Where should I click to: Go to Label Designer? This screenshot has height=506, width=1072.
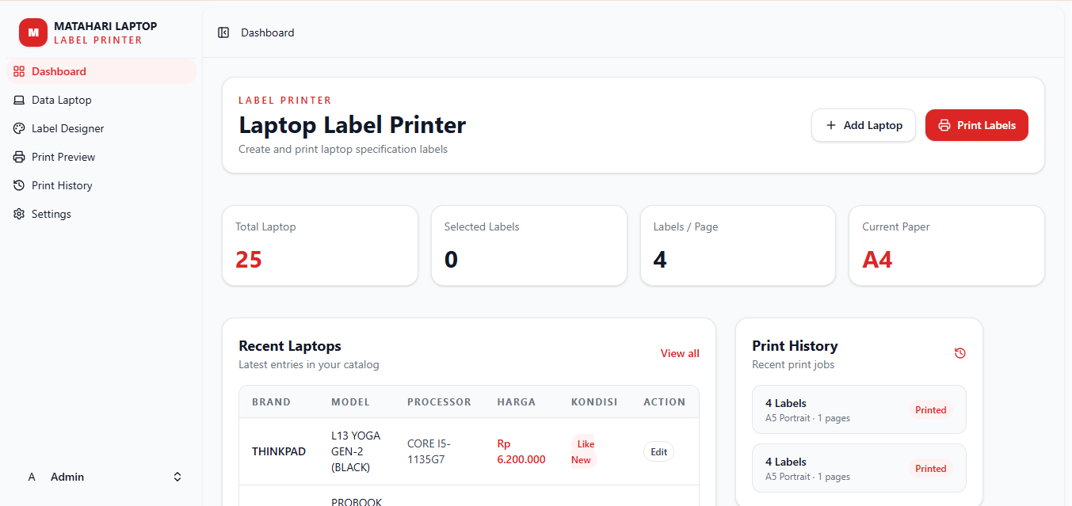point(101,128)
